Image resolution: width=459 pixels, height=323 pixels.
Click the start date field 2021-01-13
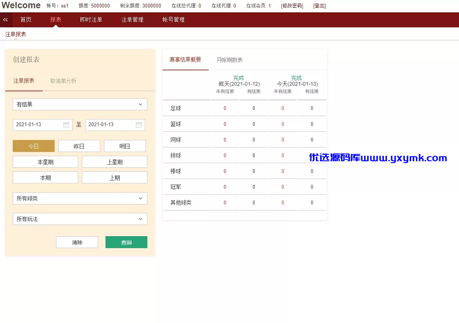pyautogui.click(x=42, y=125)
